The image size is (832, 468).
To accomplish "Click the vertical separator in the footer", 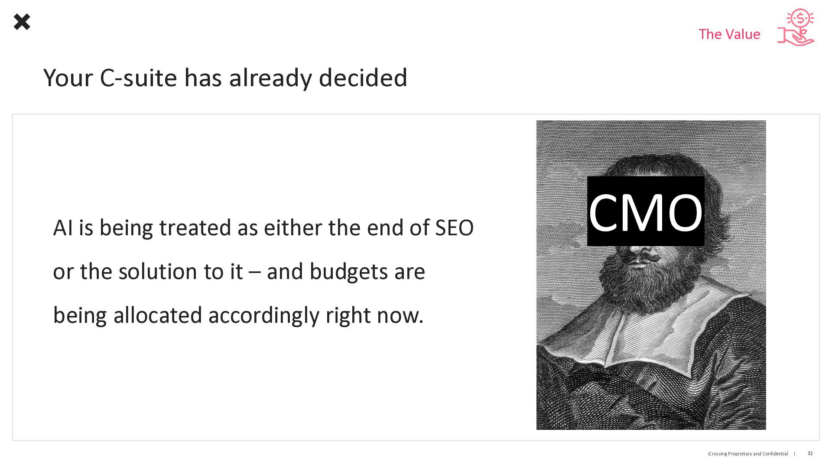I will [795, 454].
